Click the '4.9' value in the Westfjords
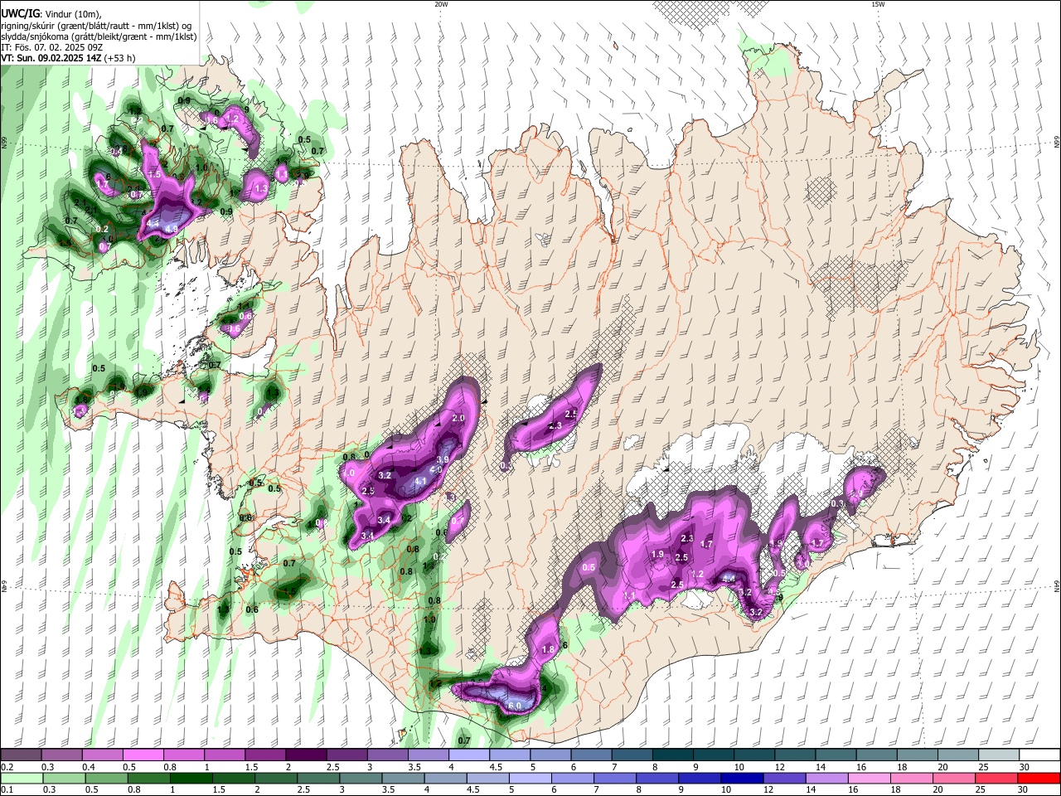 pyautogui.click(x=172, y=229)
